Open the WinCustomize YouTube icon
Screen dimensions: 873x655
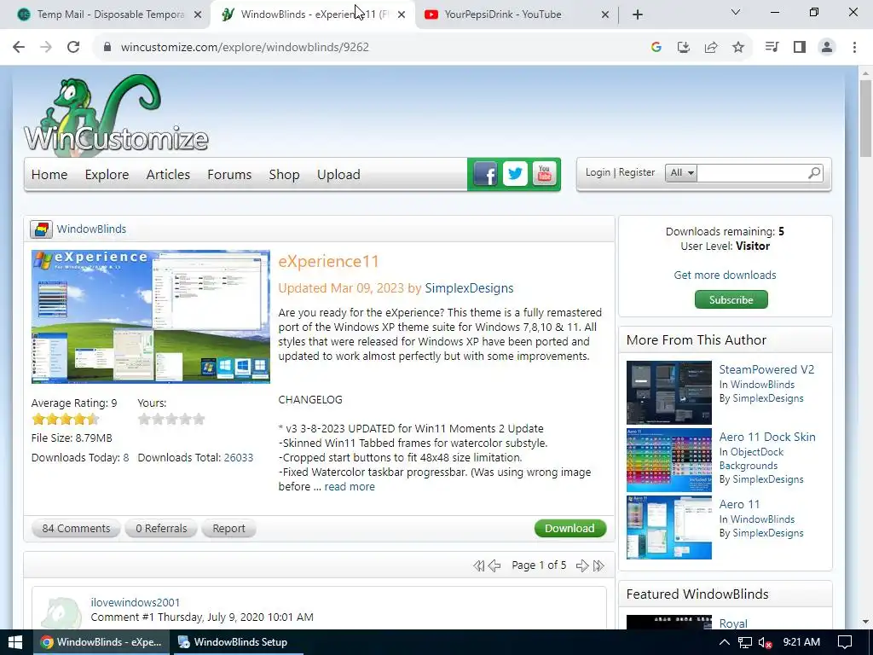pyautogui.click(x=545, y=174)
